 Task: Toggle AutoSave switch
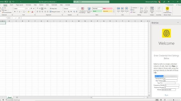click(x=6, y=2)
